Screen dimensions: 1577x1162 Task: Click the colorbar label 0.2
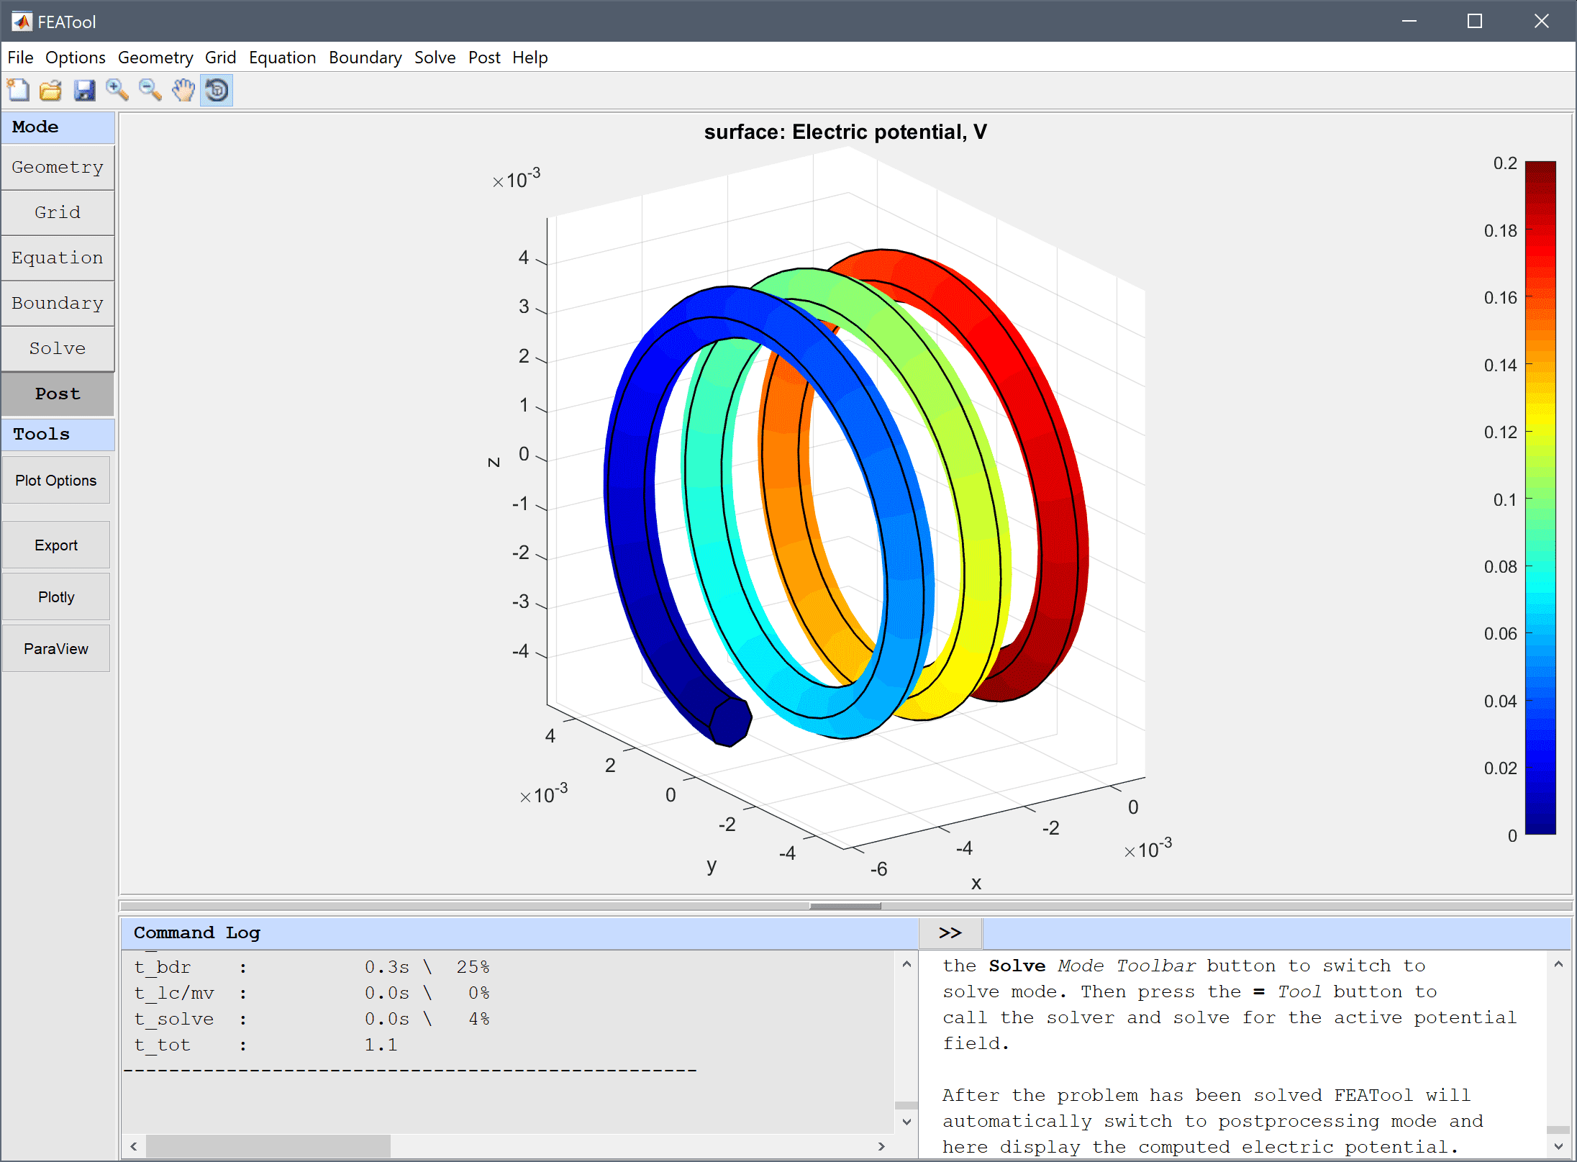1505,163
